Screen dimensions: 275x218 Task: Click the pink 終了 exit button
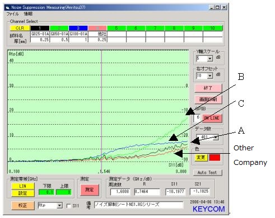pyautogui.click(x=208, y=88)
